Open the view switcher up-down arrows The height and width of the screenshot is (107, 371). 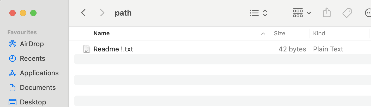point(265,13)
